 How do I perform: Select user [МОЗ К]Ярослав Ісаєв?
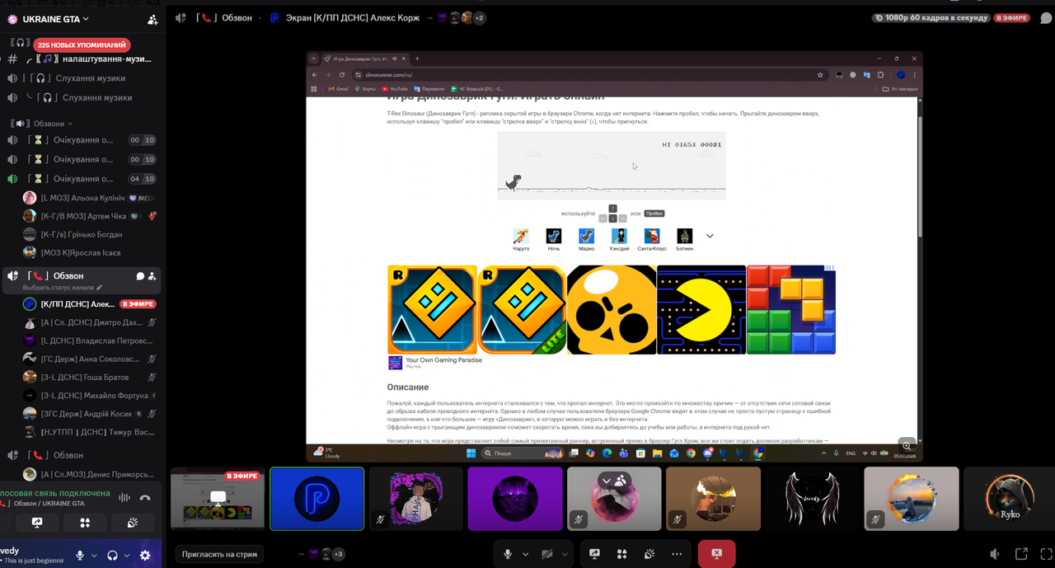[88, 252]
